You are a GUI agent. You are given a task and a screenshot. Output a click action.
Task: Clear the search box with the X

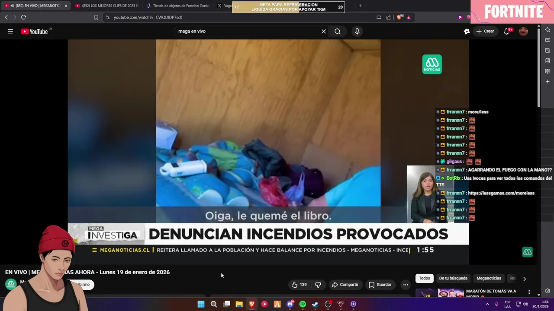coord(323,31)
